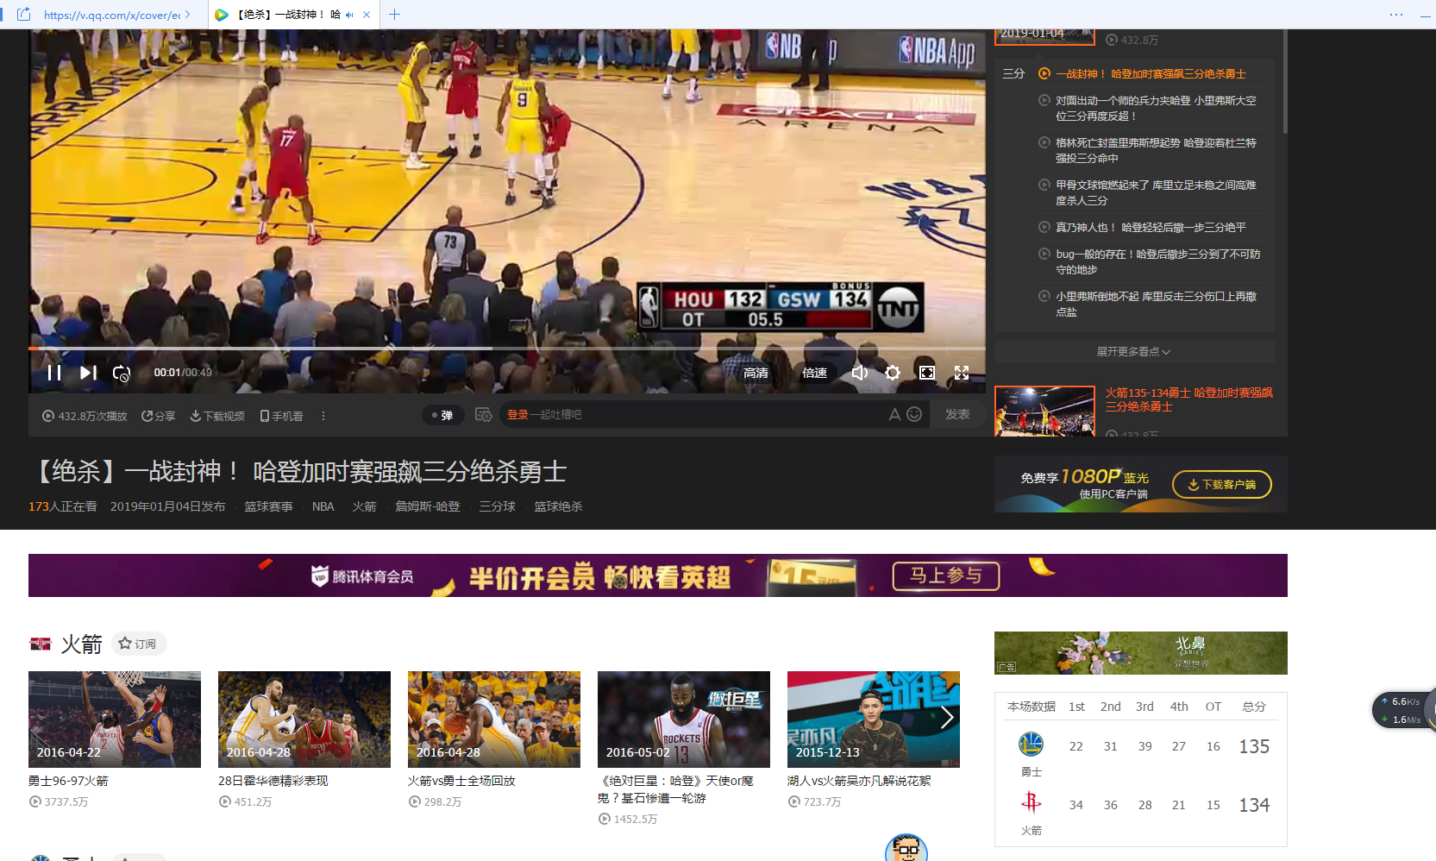Open danmaku font style A icon
Screen dimensions: 1436x861
[x=894, y=415]
